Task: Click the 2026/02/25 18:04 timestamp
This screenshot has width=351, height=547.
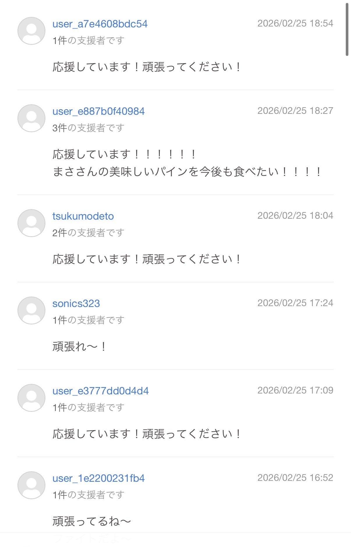Action: [295, 216]
